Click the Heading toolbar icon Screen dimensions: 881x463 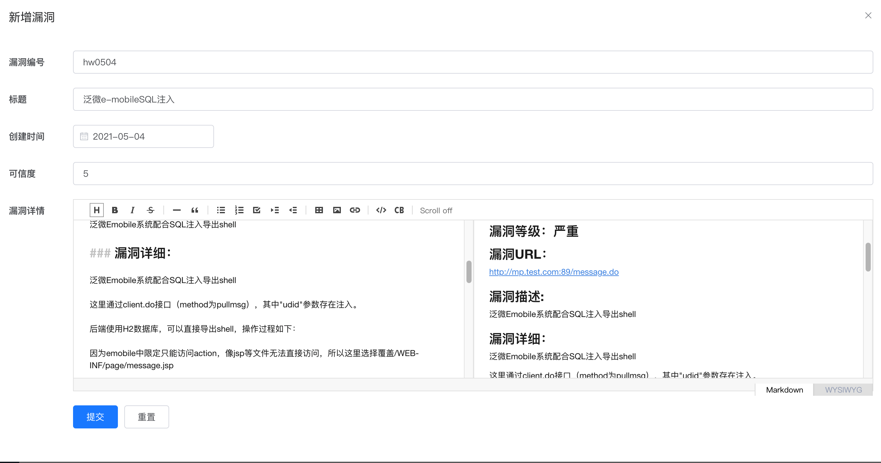coord(96,210)
